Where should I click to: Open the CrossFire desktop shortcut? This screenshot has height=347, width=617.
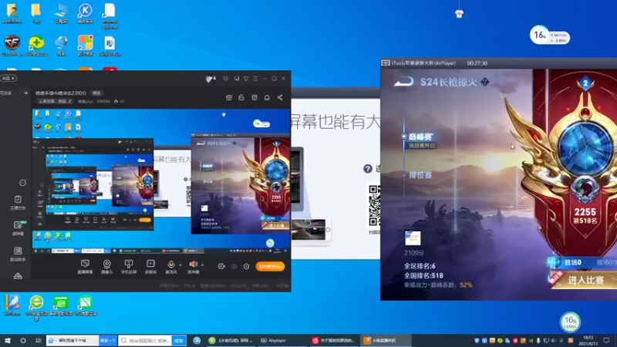click(12, 45)
